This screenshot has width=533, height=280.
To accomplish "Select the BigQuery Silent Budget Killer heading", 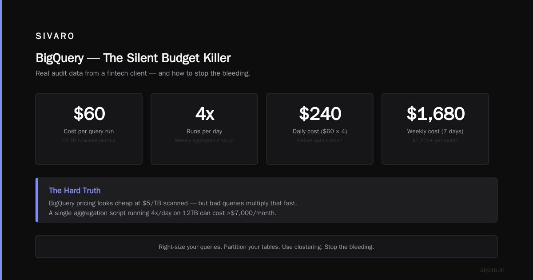I will click(x=133, y=58).
